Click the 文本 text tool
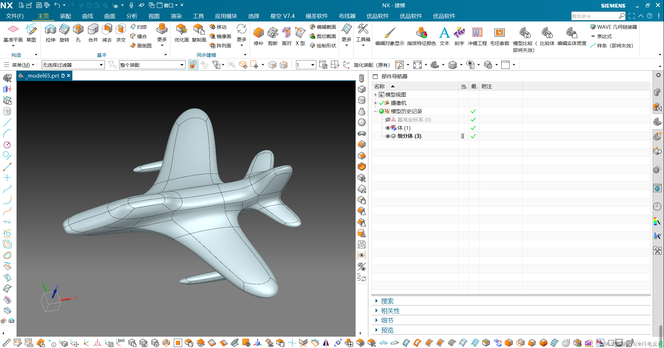Image resolution: width=664 pixels, height=348 pixels. (x=445, y=36)
